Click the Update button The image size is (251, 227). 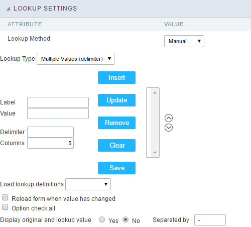116,100
